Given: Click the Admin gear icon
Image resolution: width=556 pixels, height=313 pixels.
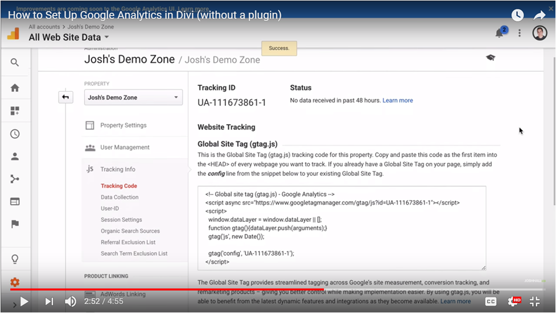Looking at the screenshot, I should click(15, 282).
